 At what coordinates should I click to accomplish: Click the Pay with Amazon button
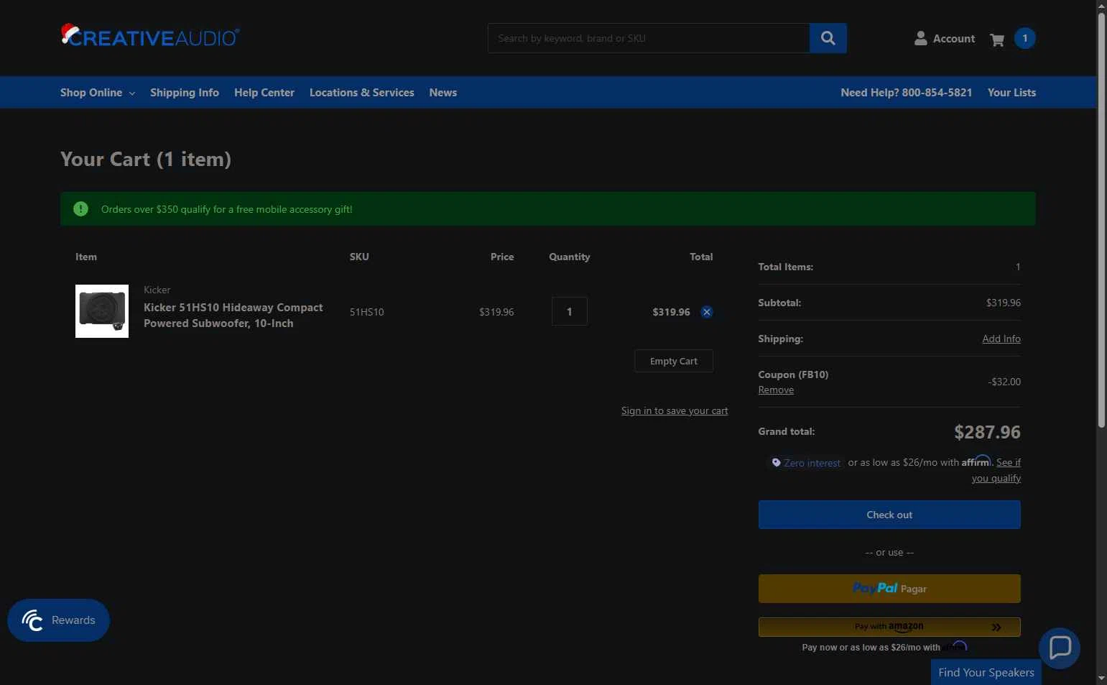[x=889, y=627]
